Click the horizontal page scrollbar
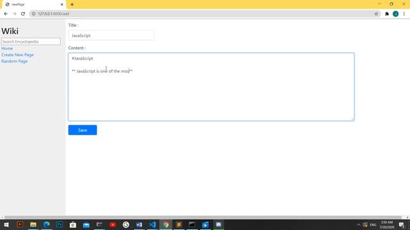 [x=203, y=217]
